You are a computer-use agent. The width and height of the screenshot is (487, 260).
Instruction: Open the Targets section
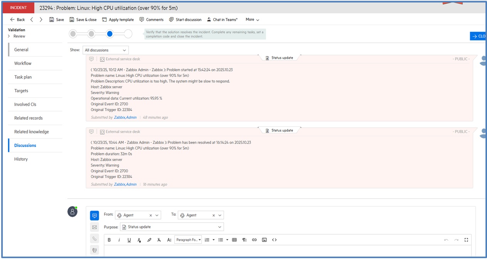point(35,91)
